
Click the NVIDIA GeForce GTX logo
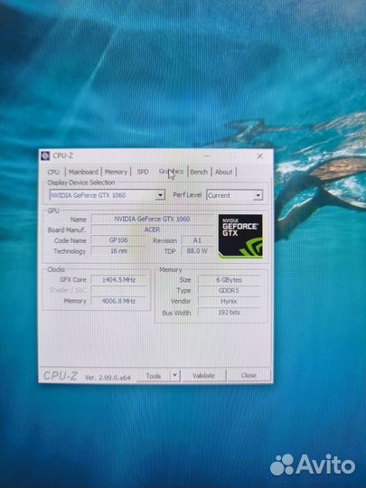tap(240, 236)
